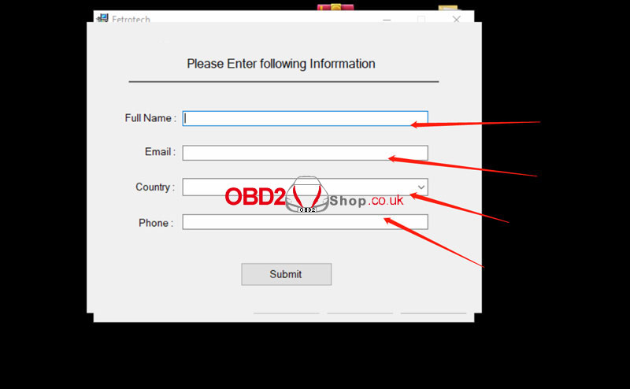Click the 'Country :' label
630x389 pixels.
[x=155, y=187]
